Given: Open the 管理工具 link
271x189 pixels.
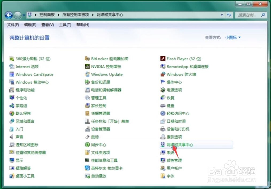Looking at the screenshot, I should pos(99,98).
